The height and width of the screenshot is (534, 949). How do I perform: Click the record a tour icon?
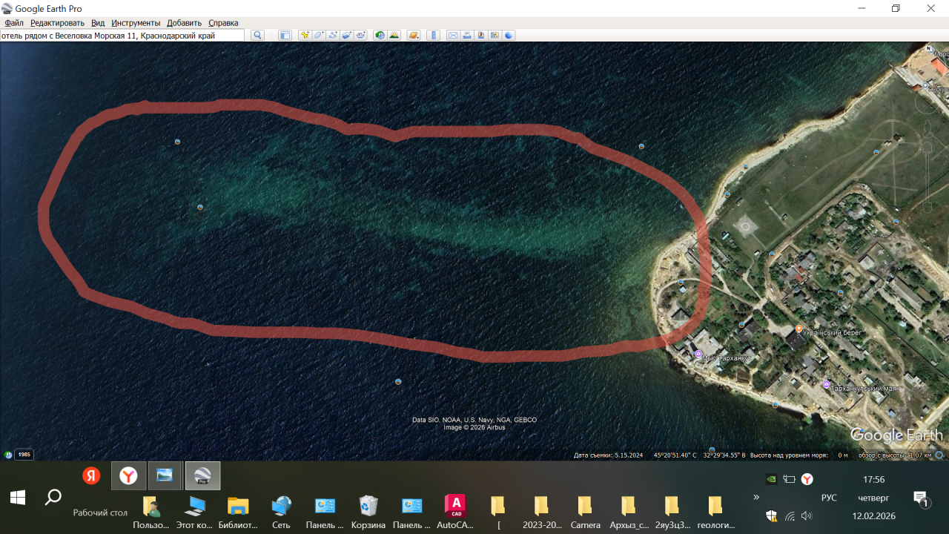(360, 35)
